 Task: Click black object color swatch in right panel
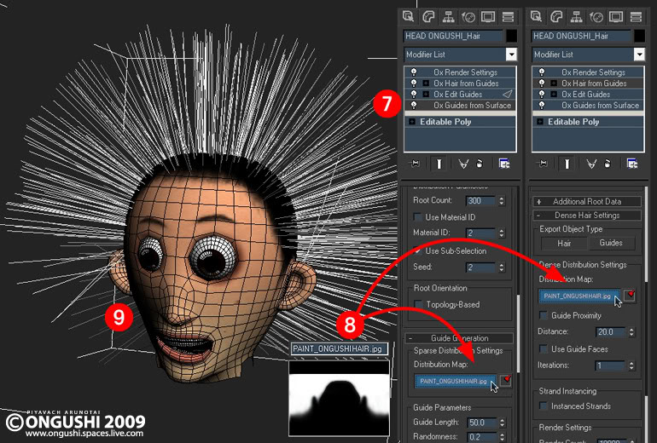coord(639,36)
